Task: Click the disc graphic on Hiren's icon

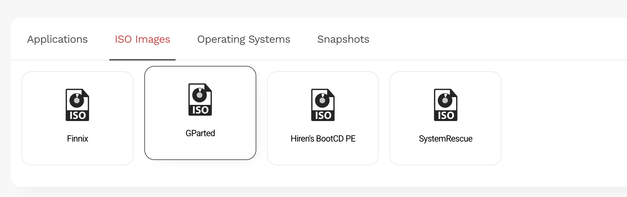Action: point(322,100)
